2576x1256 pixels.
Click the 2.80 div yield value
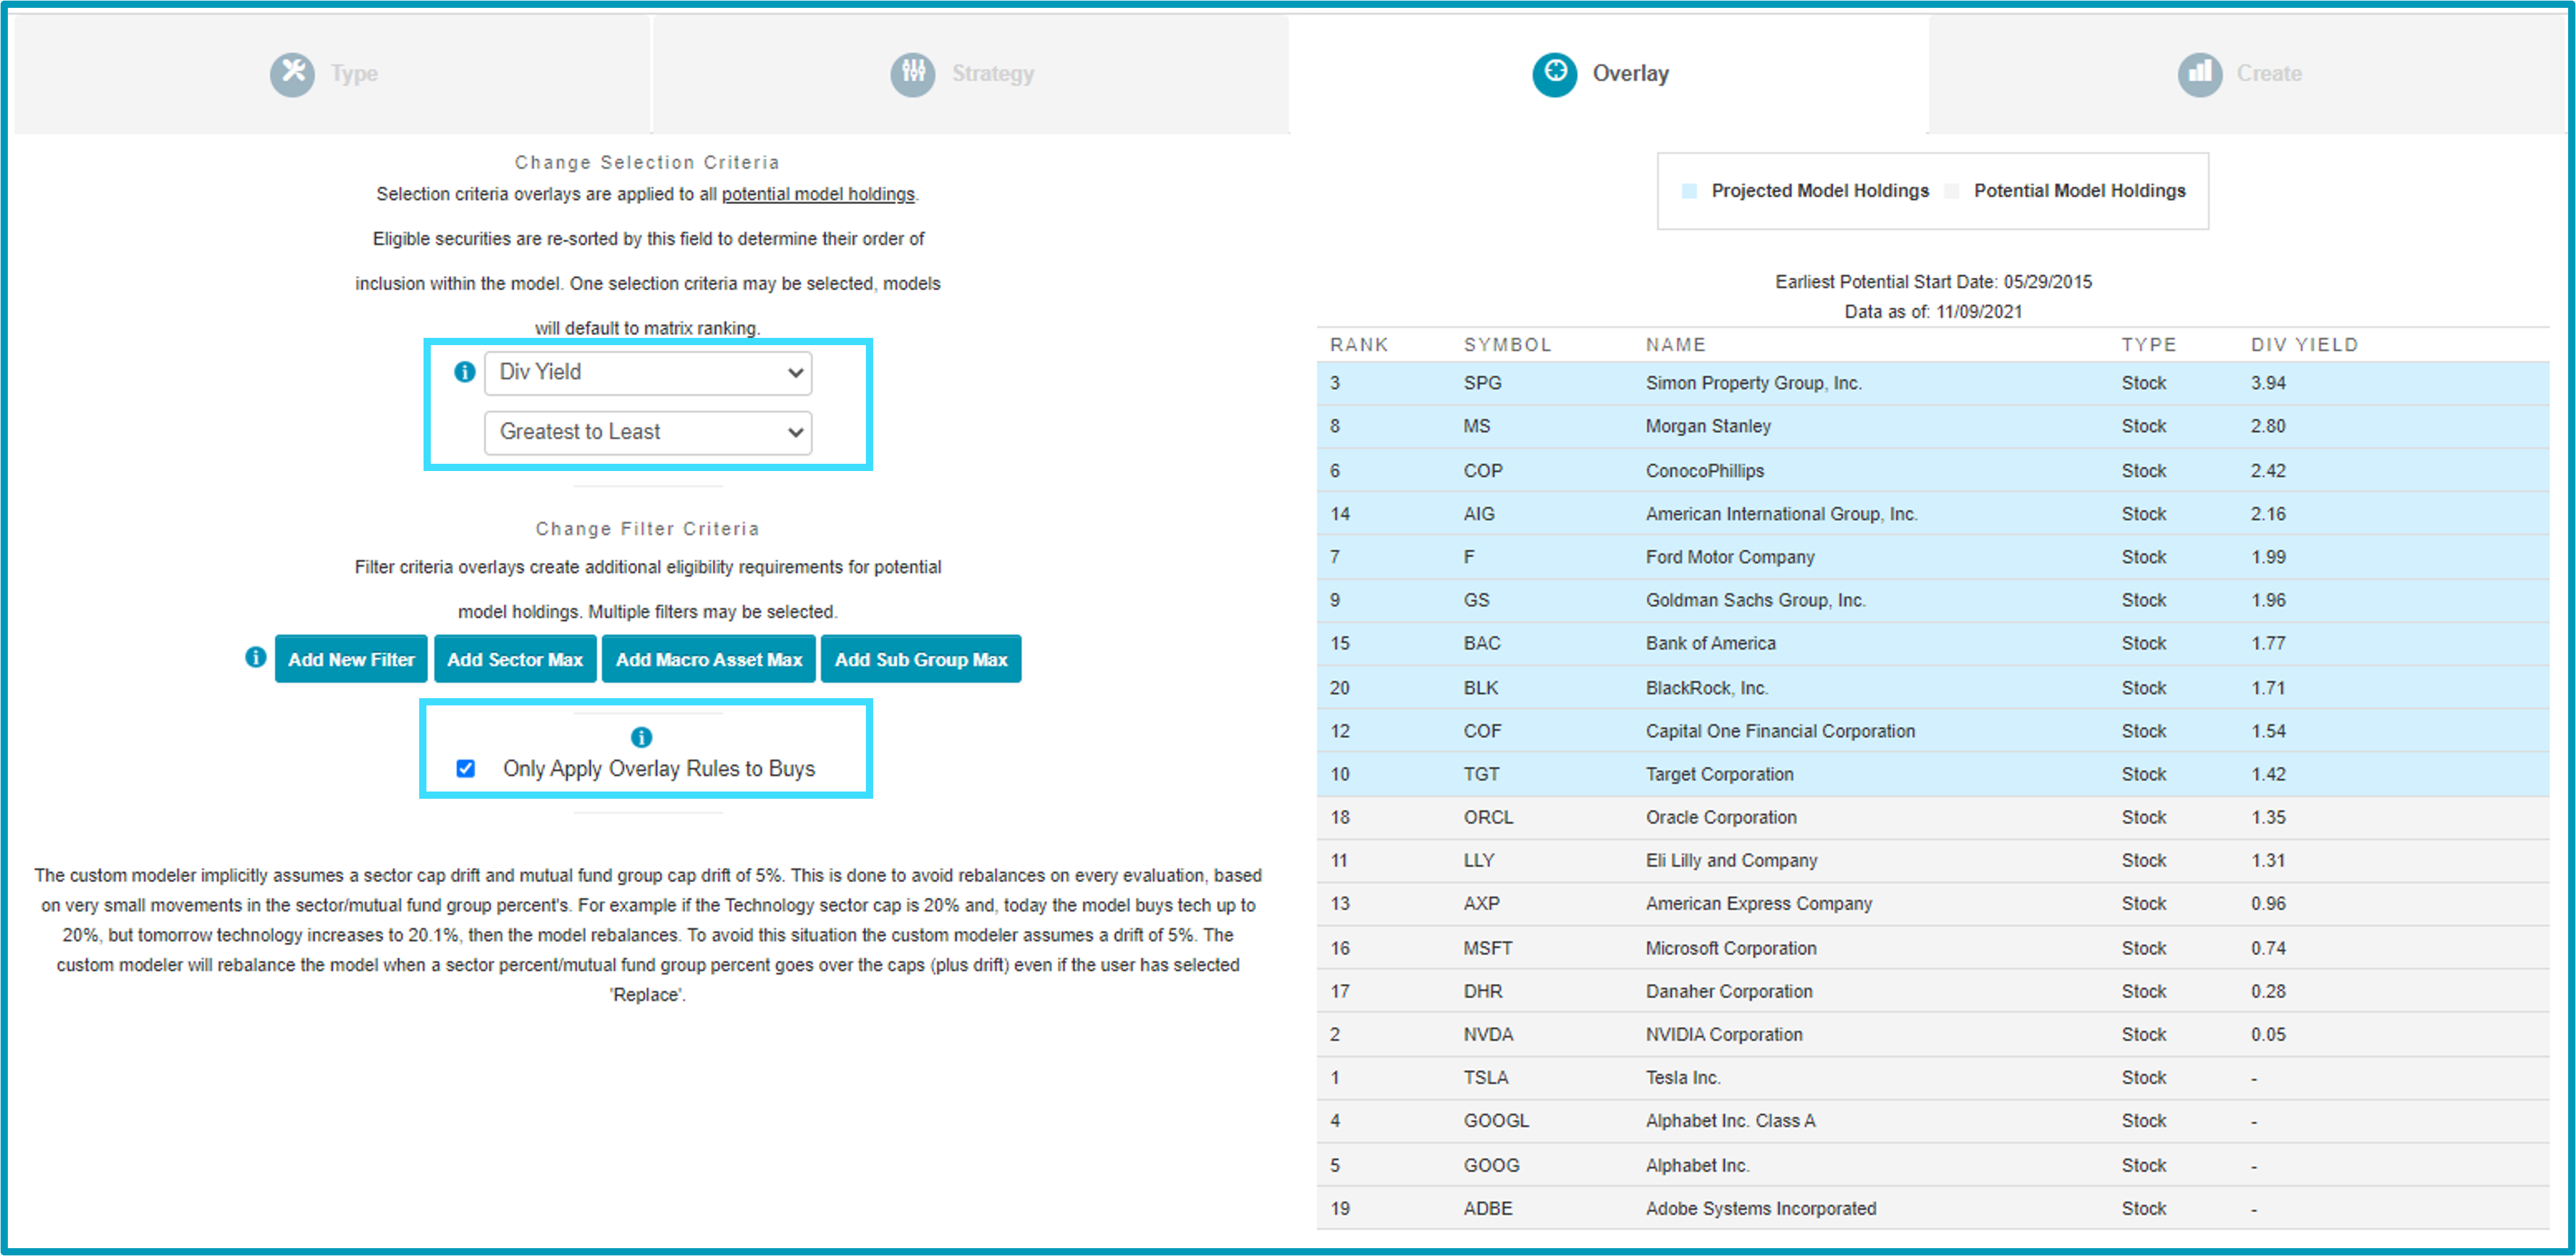(x=2268, y=425)
